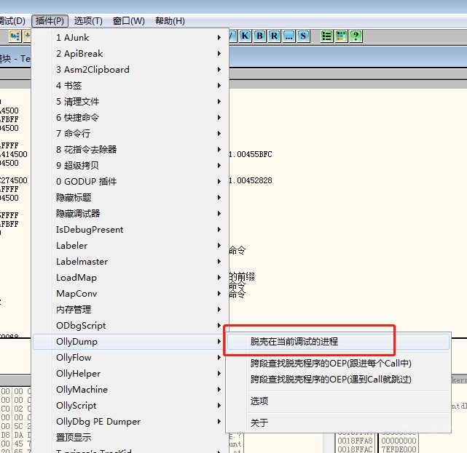Open the OllyScript plugin entry
Viewport: 467px width, 453px height.
[130, 406]
